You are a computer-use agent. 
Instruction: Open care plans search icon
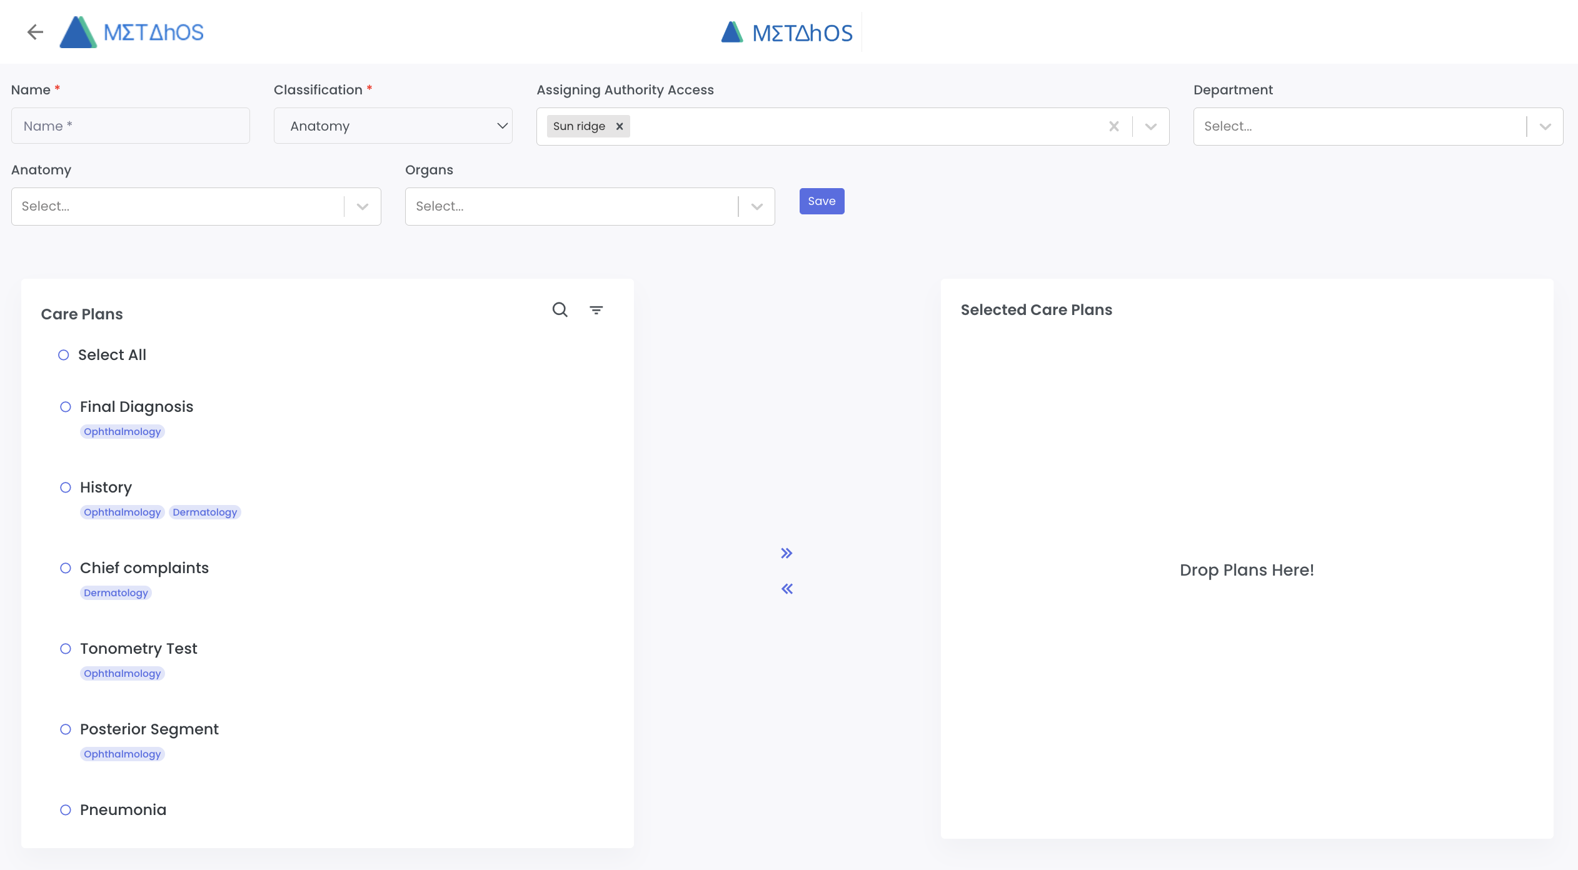coord(560,309)
